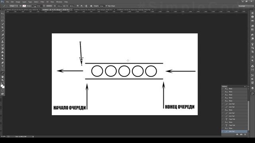Close the Untitled-1 document tab
The image size is (255, 143).
click(x=71, y=10)
